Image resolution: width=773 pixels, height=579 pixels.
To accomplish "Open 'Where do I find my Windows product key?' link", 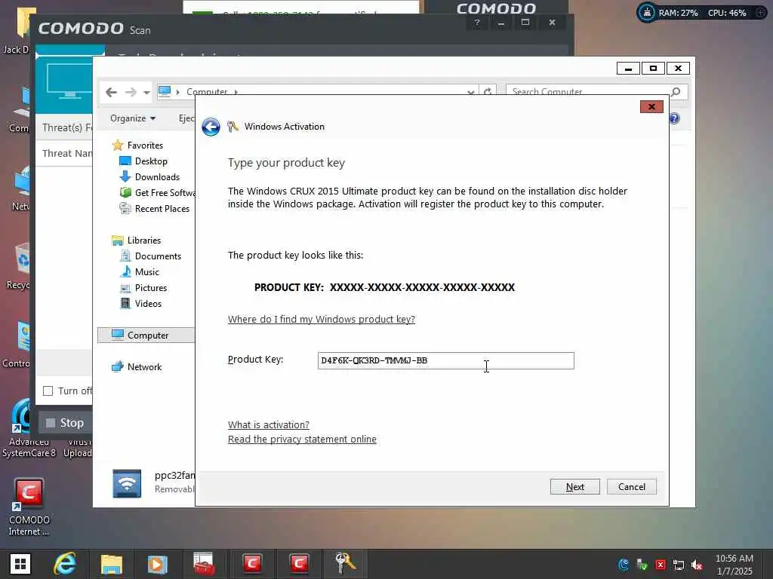I will click(x=322, y=319).
